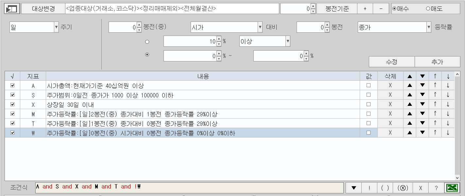465x196 pixels.
Task: Delete condition row W with its X
Action: coord(390,133)
